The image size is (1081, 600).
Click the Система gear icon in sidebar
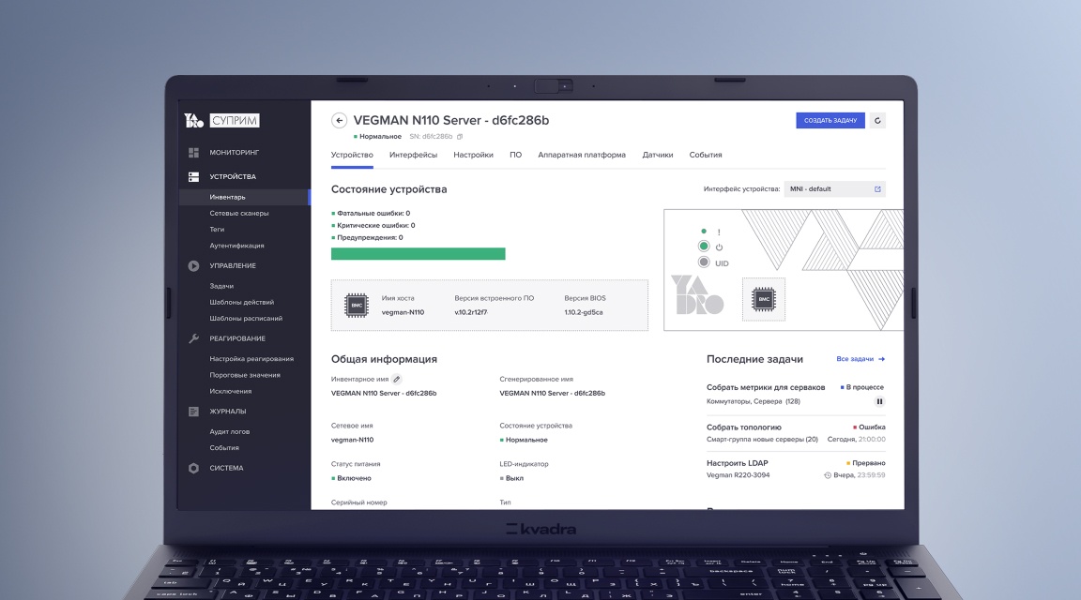(194, 468)
